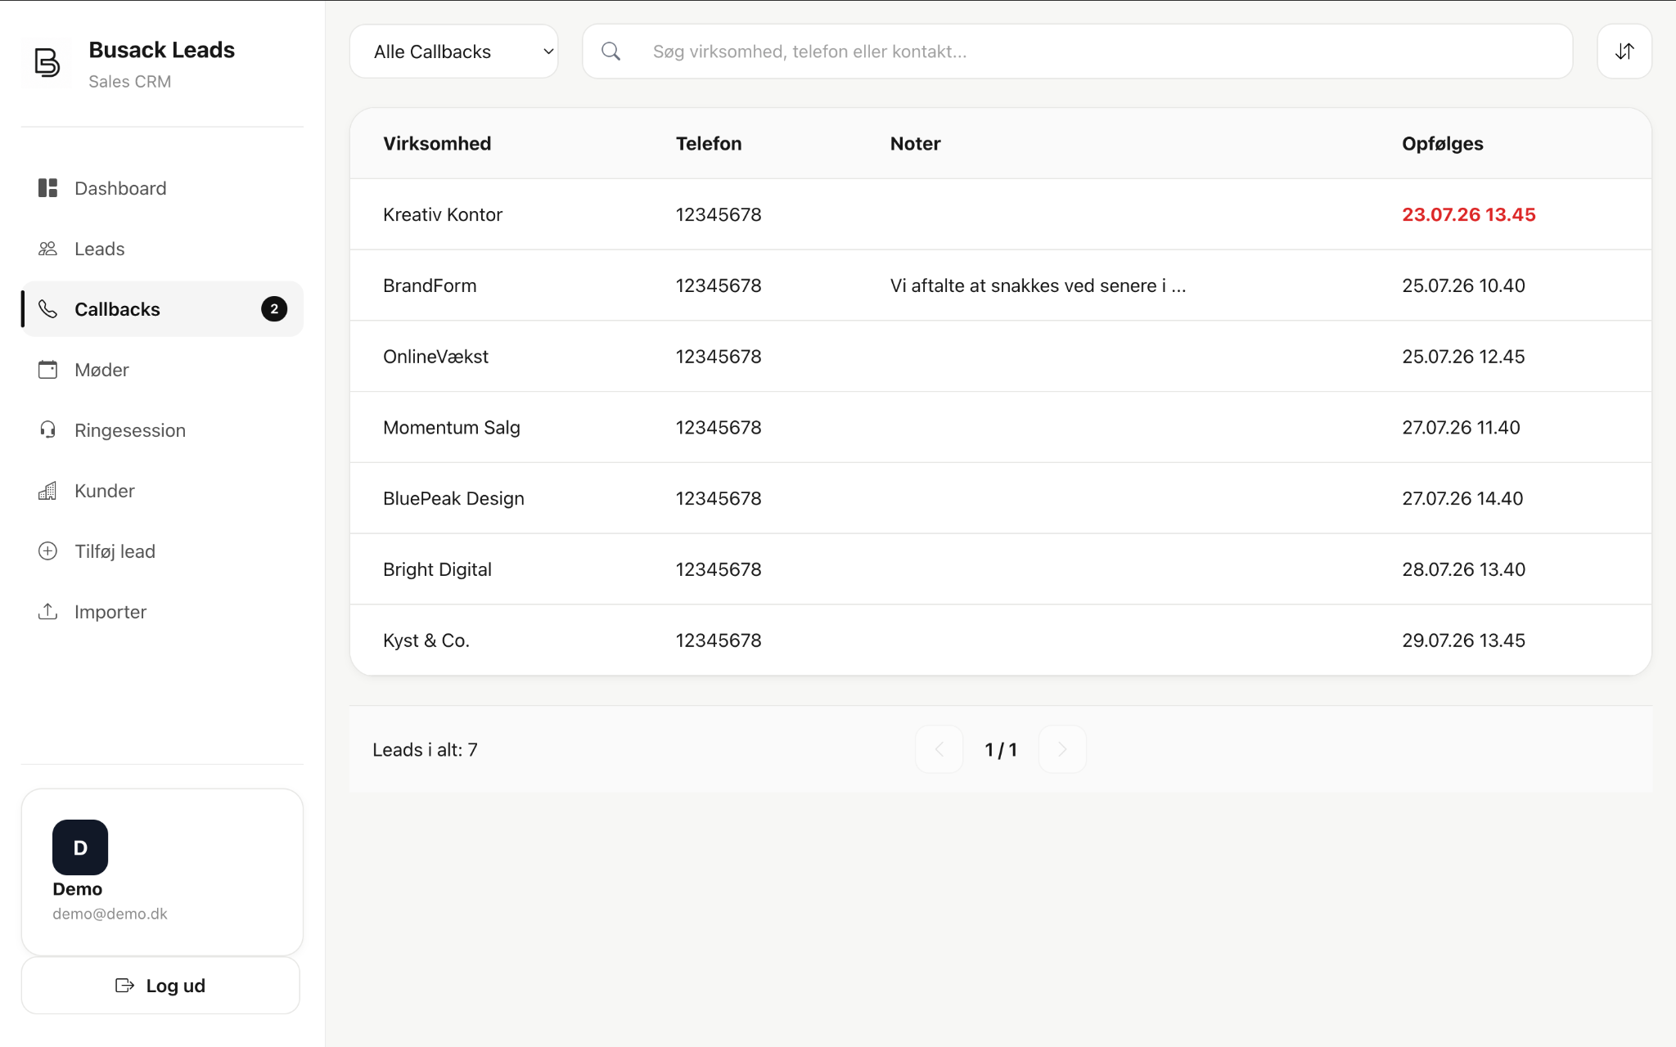Click the Busack Leads logo icon

(47, 62)
